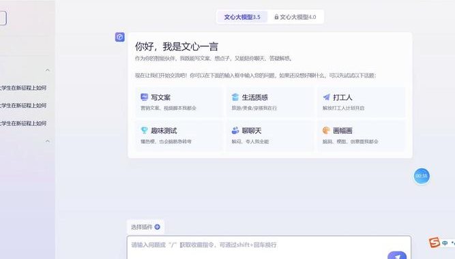455x259 pixels.
Task: Open the 画幅画 topic card
Action: coord(362,136)
